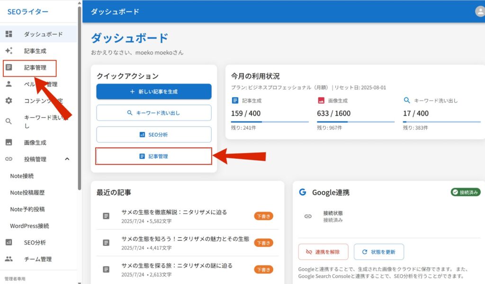Click the 状態を更新 refresh button
This screenshot has width=485, height=284.
[x=378, y=252]
